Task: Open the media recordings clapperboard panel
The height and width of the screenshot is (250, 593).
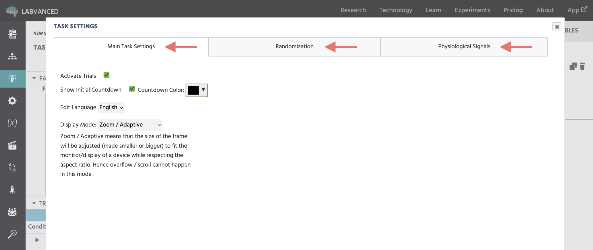Action: tap(12, 145)
